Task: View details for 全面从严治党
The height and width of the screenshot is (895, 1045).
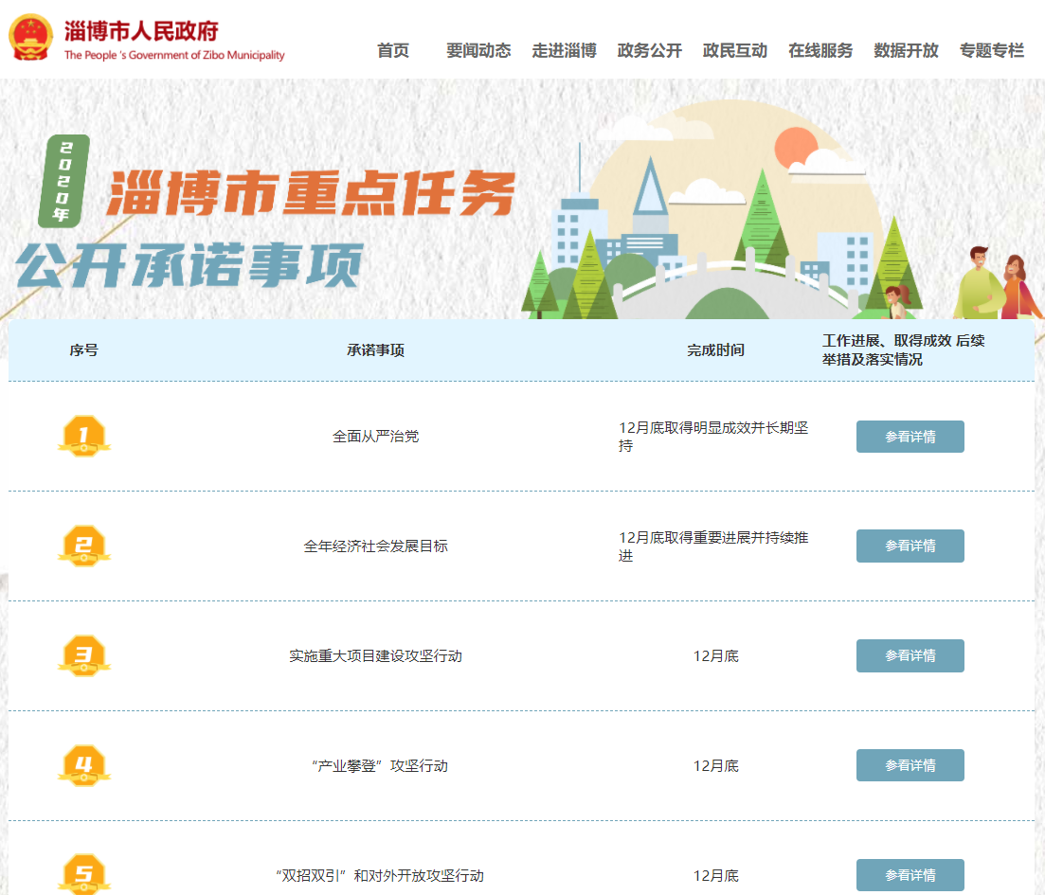Action: click(910, 437)
